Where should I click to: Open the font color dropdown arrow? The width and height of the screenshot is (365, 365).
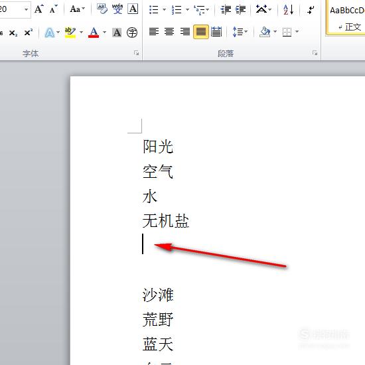coord(104,32)
